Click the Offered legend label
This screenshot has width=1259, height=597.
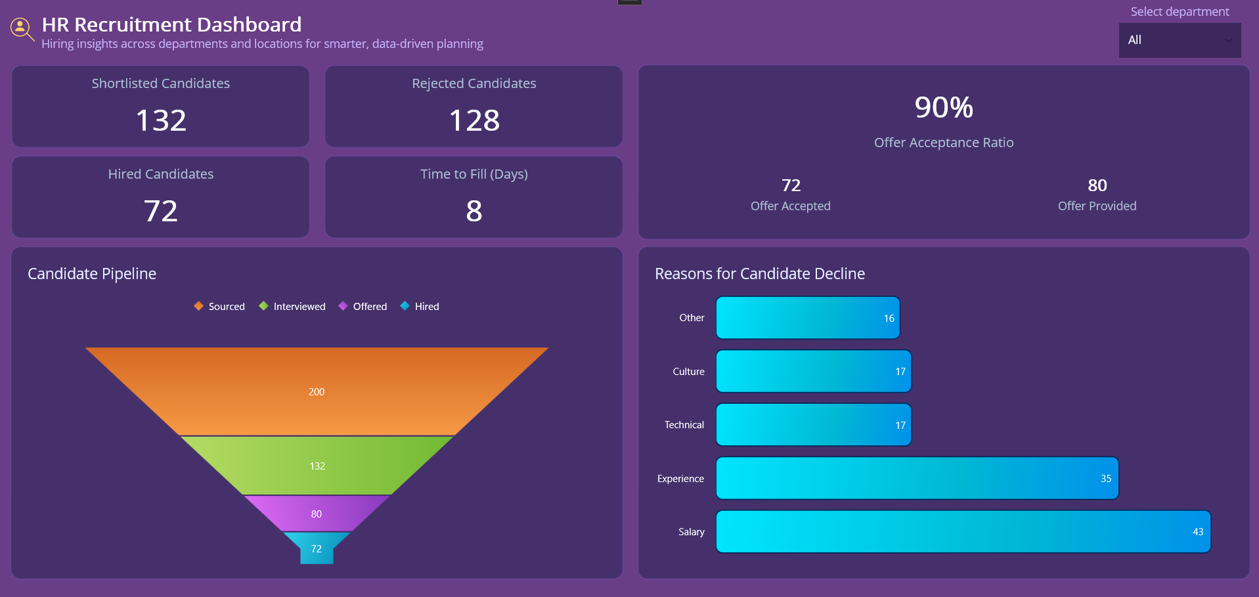(370, 307)
